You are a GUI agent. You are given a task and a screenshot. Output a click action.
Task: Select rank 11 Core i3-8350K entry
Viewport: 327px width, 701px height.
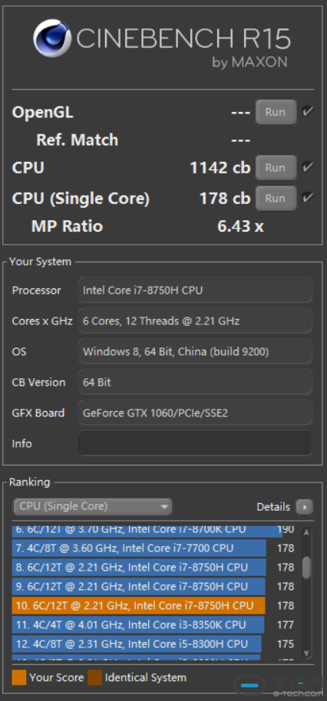point(138,625)
